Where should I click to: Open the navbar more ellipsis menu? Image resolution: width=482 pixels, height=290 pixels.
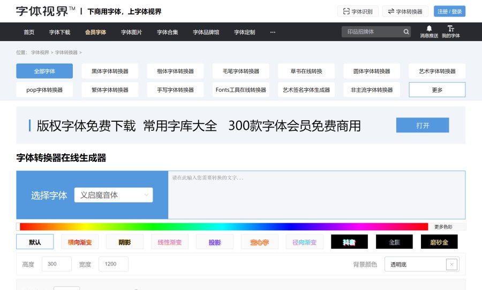pyautogui.click(x=273, y=32)
